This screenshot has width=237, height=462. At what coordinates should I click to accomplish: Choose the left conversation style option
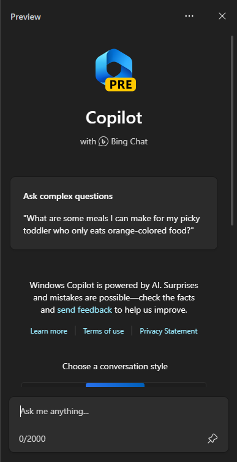(54, 385)
